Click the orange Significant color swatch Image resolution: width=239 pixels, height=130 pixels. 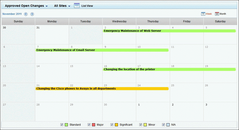point(117,125)
